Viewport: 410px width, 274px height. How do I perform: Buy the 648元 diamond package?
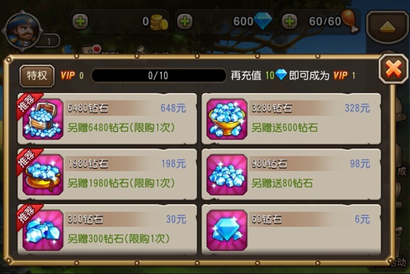coord(107,119)
